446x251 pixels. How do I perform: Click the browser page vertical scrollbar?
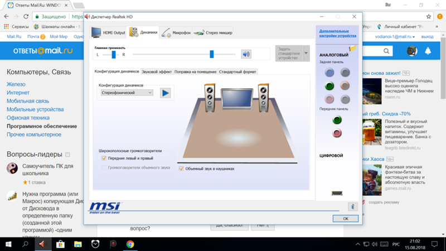click(x=443, y=68)
